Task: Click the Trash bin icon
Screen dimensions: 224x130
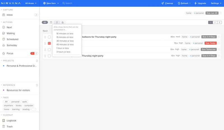Action: [x=4, y=126]
